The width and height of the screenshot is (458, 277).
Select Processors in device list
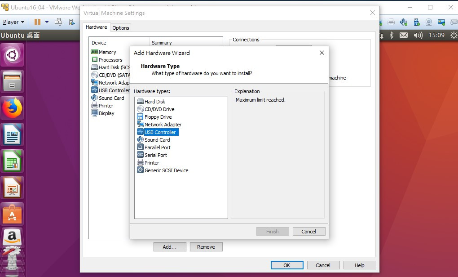(x=107, y=60)
